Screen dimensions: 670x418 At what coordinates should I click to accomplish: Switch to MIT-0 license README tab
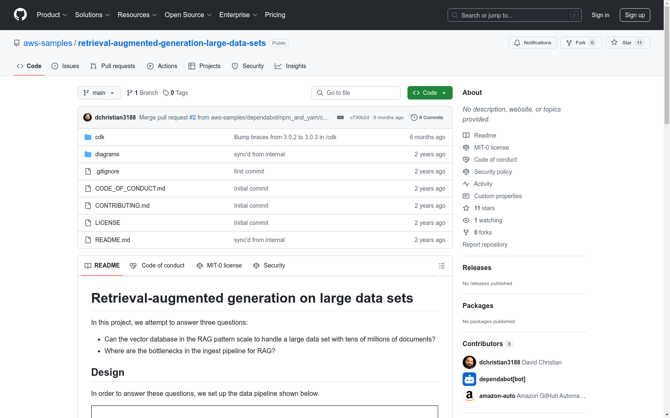tap(219, 265)
